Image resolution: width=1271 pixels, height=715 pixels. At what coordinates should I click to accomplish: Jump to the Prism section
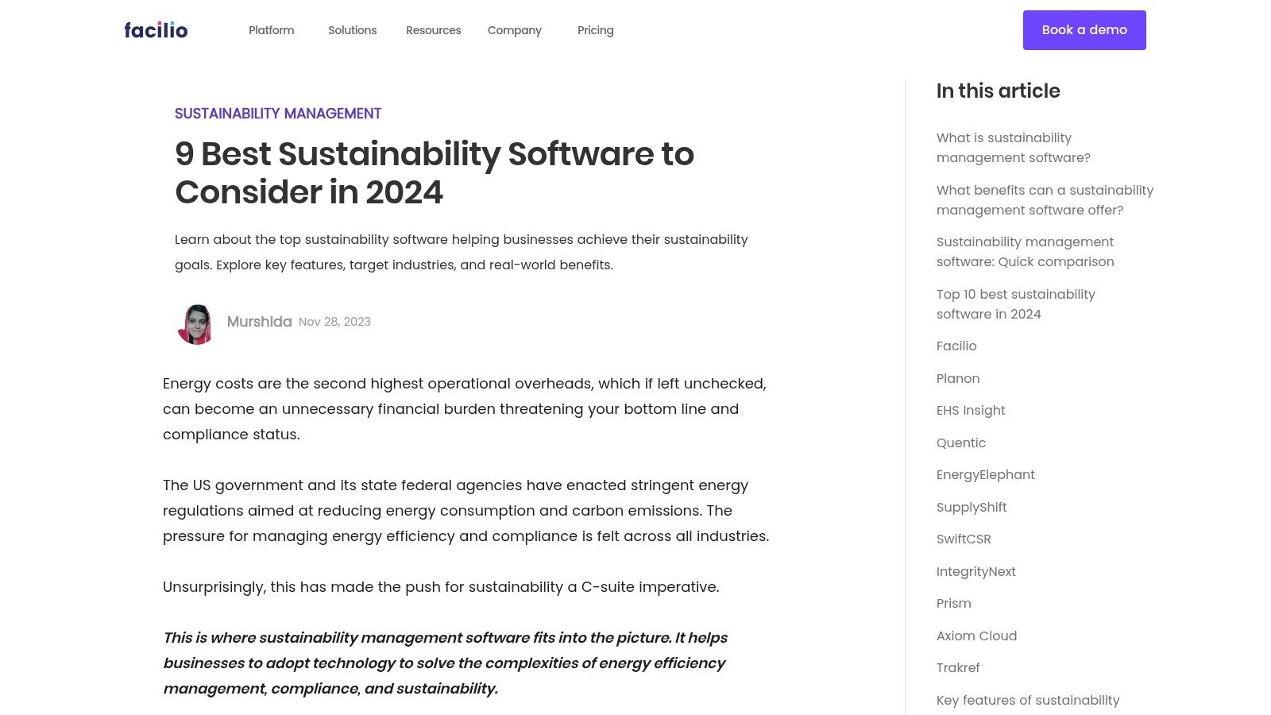pos(953,603)
